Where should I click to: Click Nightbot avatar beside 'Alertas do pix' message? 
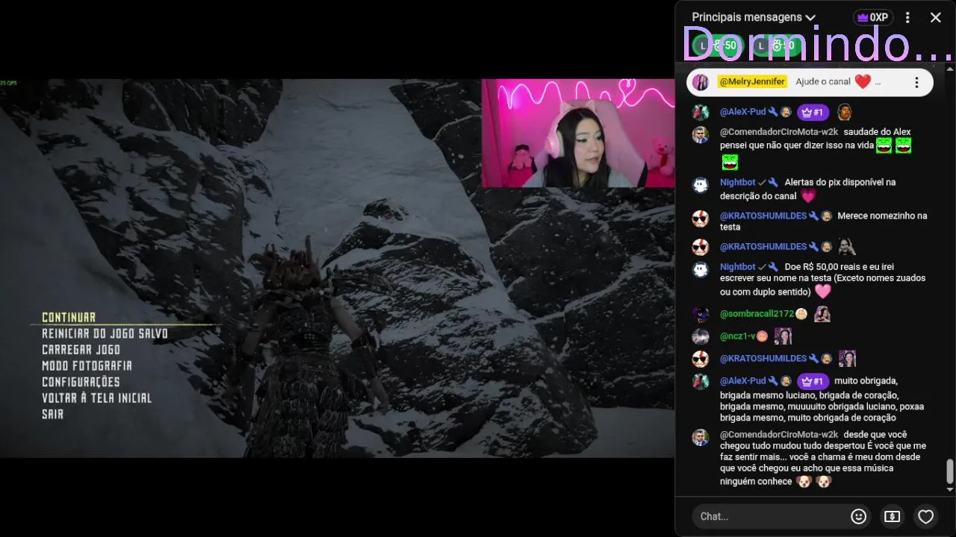(701, 185)
